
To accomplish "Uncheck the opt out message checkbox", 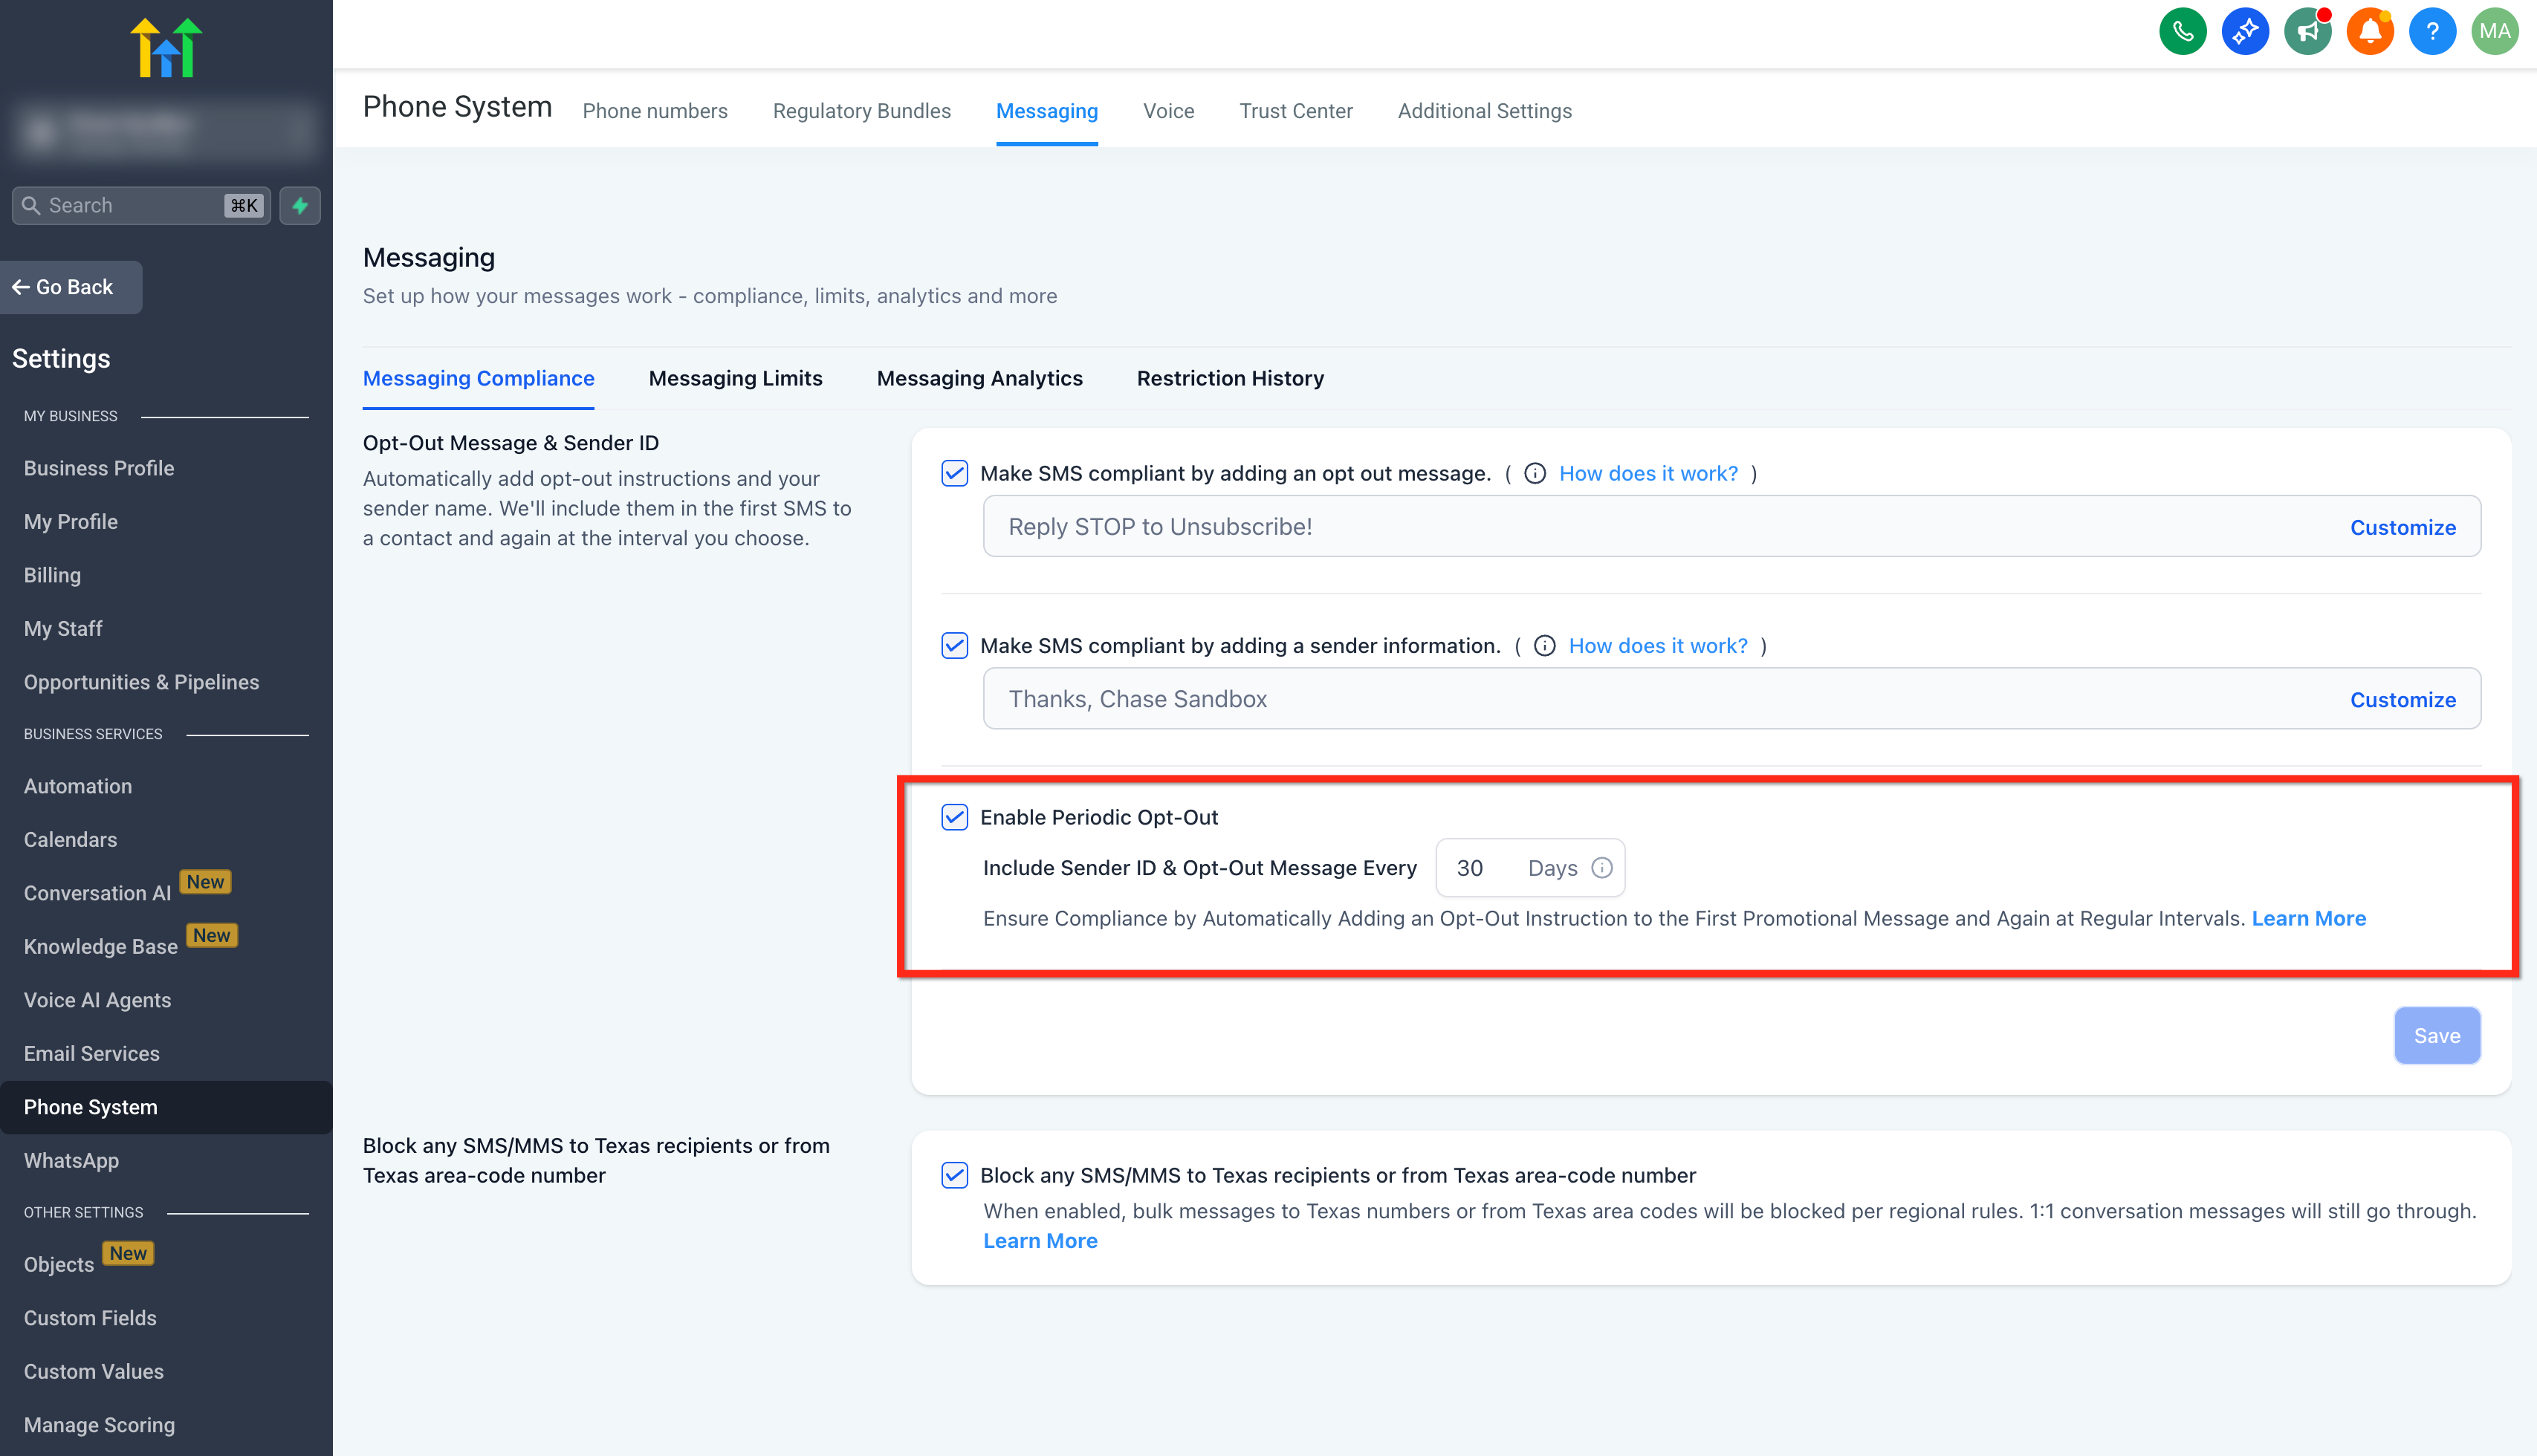I will click(954, 473).
